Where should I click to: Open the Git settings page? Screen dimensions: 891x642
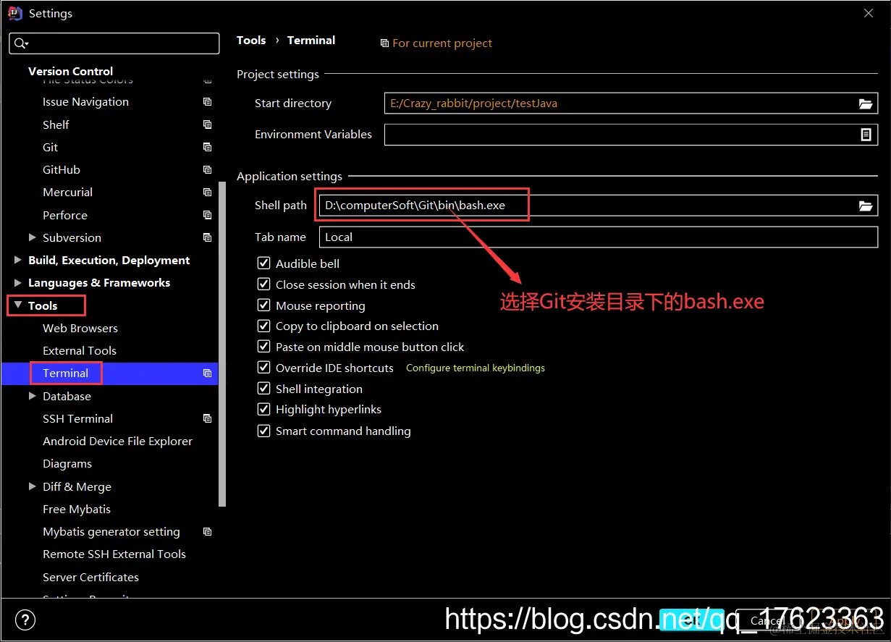[50, 147]
